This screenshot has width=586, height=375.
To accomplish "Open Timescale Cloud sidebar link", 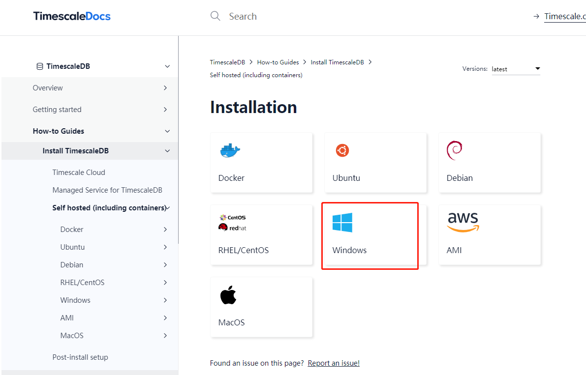I will (79, 173).
